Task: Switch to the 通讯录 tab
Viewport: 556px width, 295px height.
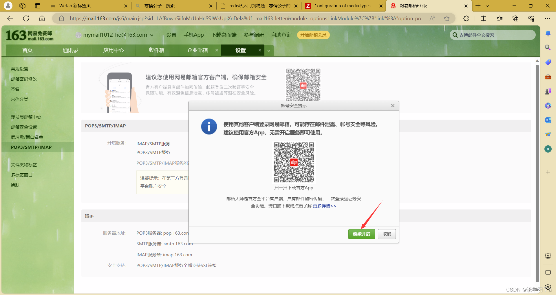Action: click(x=70, y=50)
